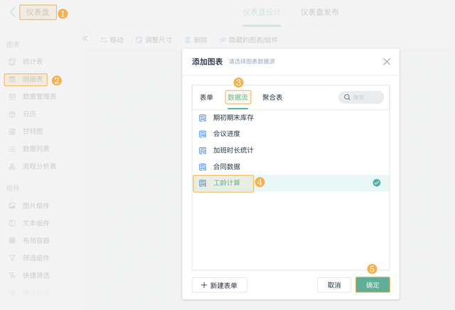Confirm with the 确定 button

[373, 284]
